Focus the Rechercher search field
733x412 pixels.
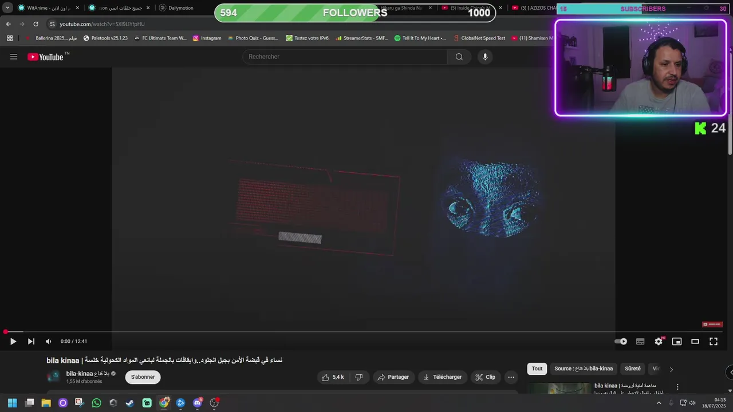345,57
